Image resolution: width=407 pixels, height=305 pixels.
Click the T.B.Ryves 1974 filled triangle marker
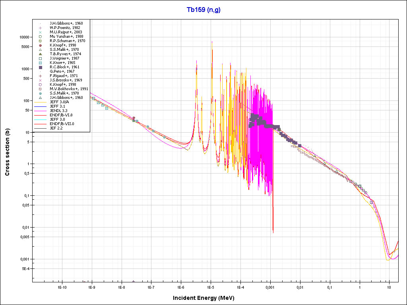40,54
